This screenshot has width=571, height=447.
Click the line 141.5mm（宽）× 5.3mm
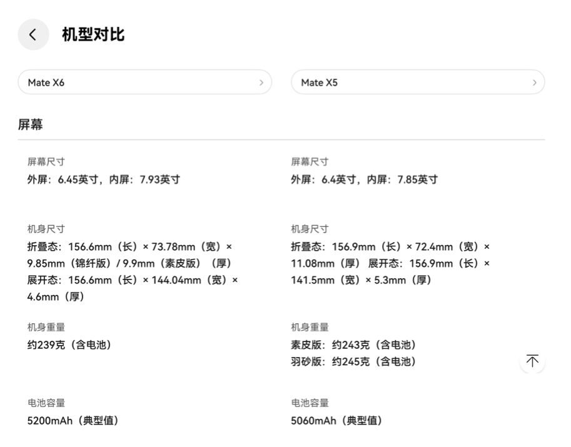tap(361, 280)
